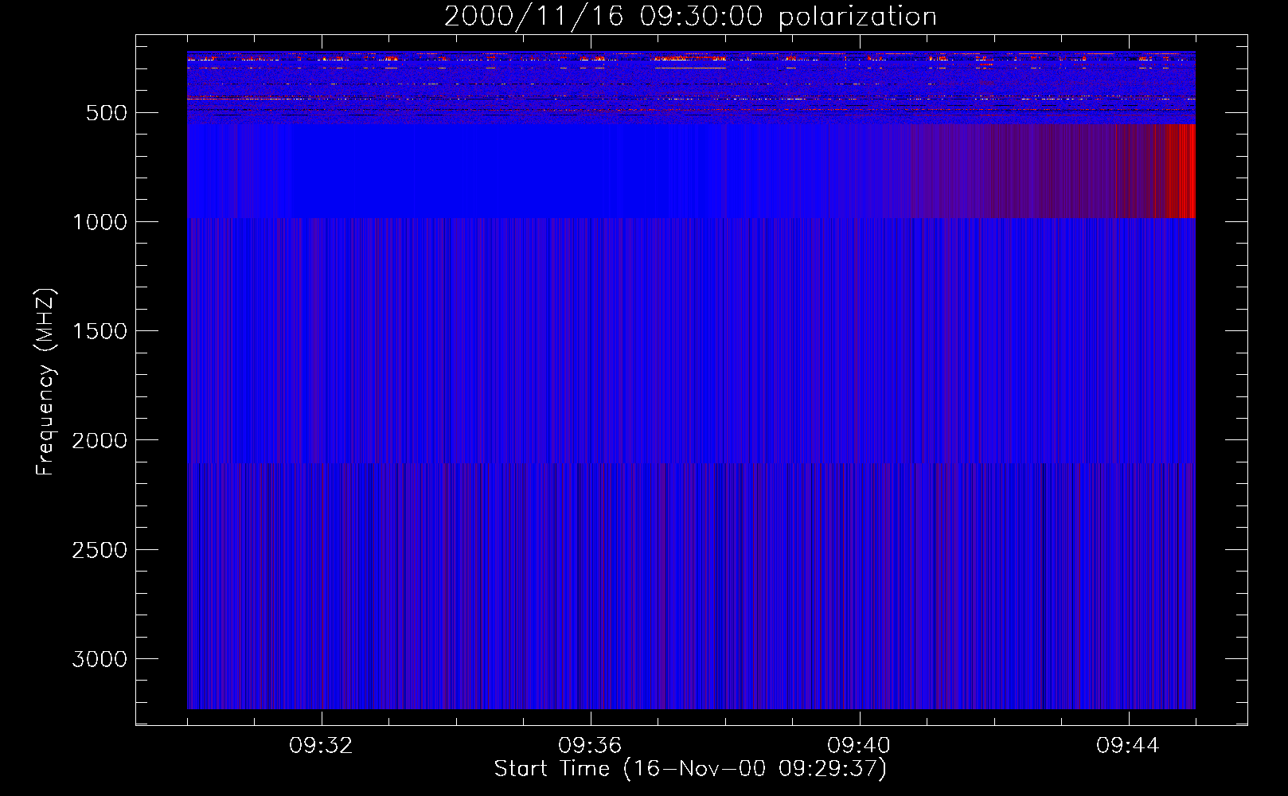The height and width of the screenshot is (796, 1288).
Task: Click the bright red region near 09:45 in the spectrogram
Action: [1181, 170]
